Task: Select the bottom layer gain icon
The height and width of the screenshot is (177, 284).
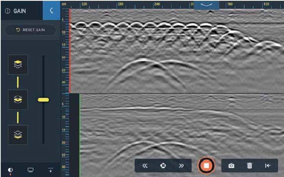Action: pos(18,135)
